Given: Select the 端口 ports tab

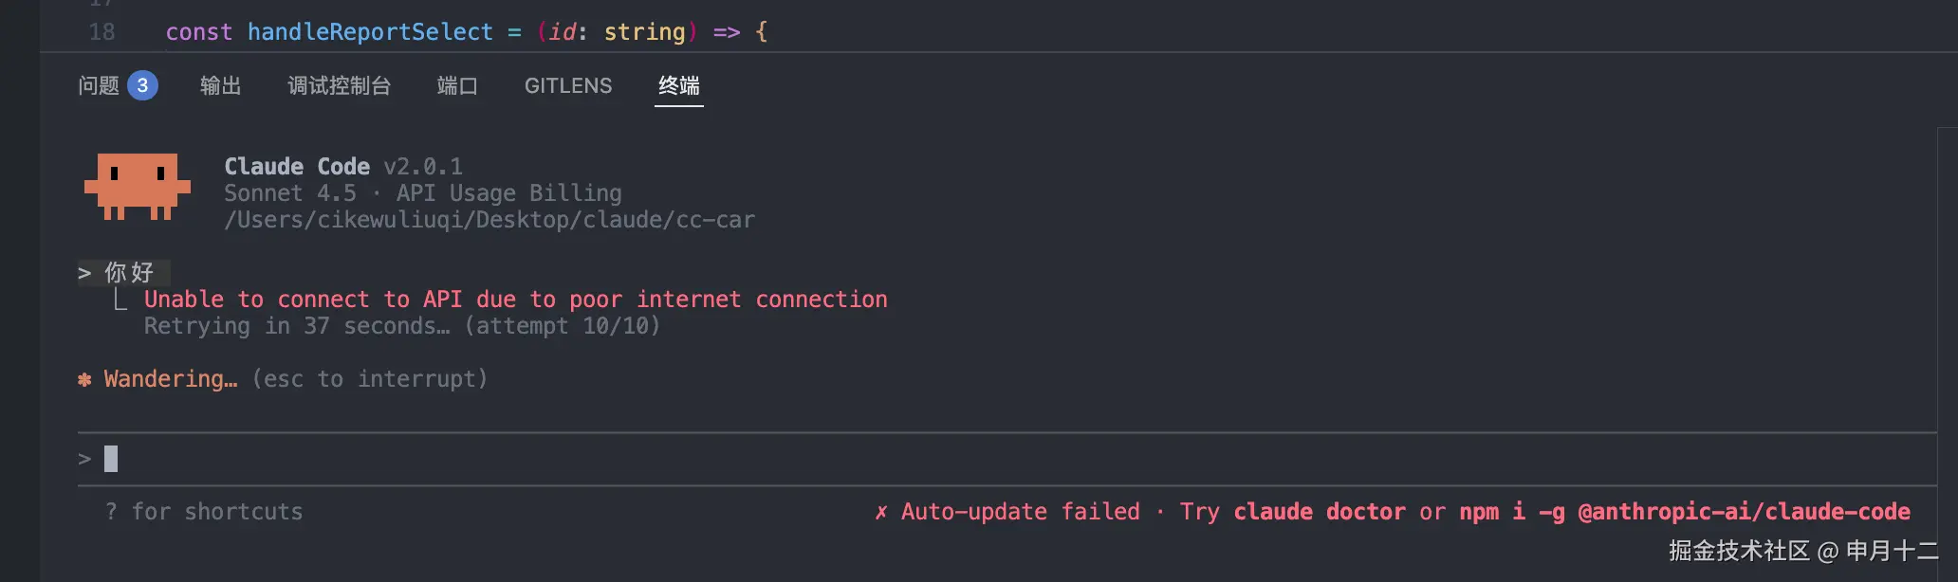Looking at the screenshot, I should (456, 85).
